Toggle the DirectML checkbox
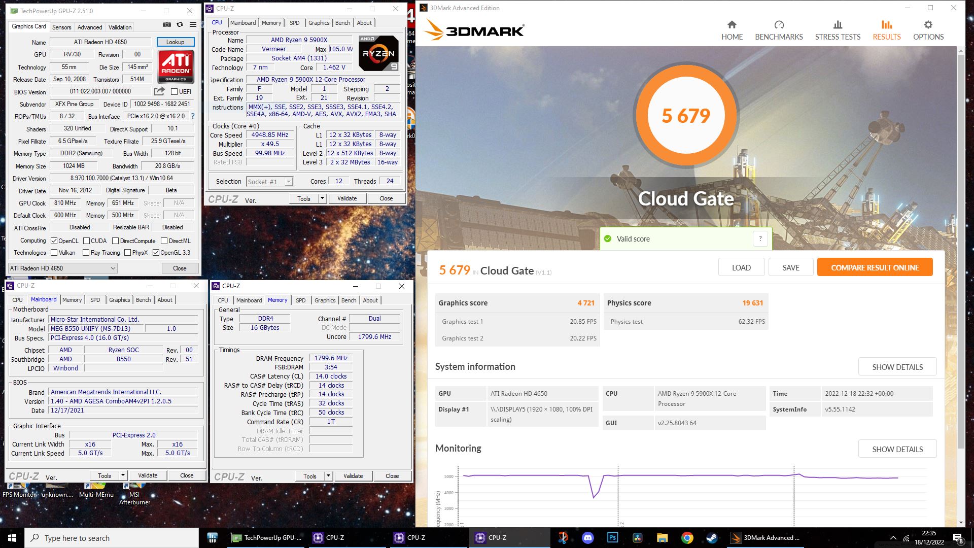 pos(164,241)
